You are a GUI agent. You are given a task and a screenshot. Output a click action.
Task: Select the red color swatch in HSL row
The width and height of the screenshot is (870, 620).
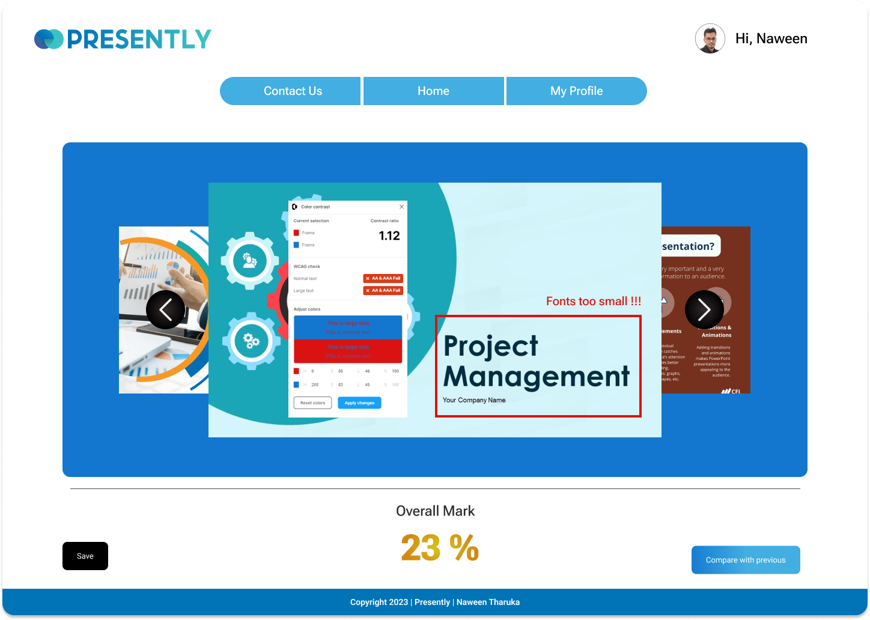[296, 371]
